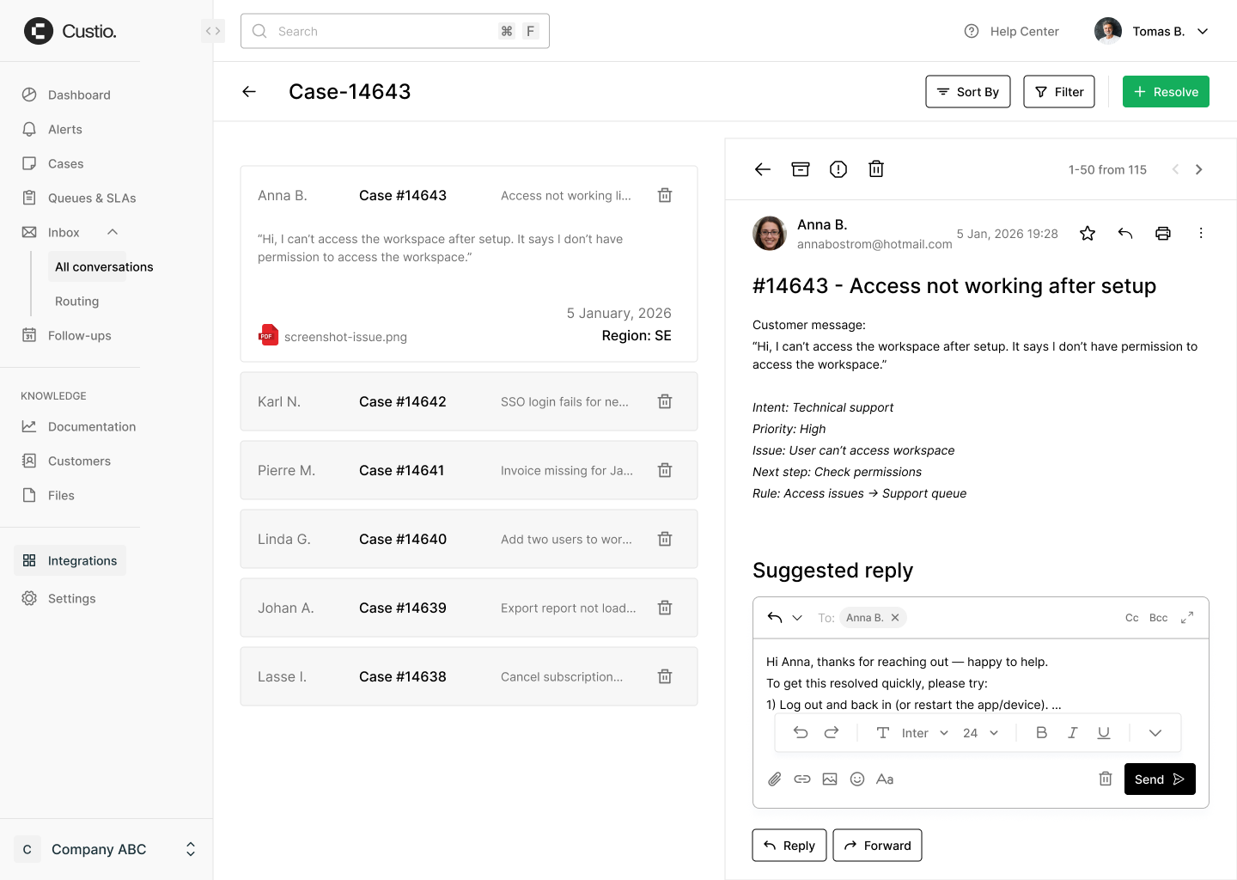This screenshot has height=880, width=1237.
Task: Print the email using printer icon
Action: click(x=1162, y=234)
